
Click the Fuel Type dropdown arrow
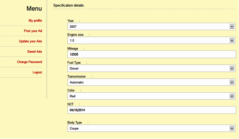point(232,68)
